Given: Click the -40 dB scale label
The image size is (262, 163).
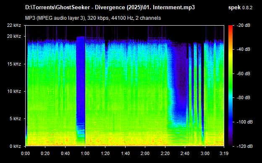Looking at the screenshot, I should tap(244, 49).
